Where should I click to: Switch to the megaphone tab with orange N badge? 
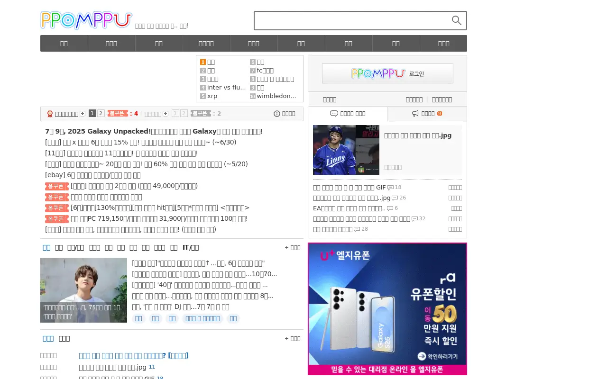click(x=427, y=114)
